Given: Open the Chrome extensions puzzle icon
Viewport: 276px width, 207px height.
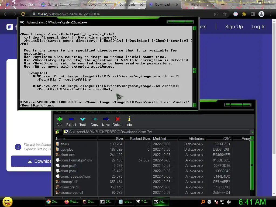Looking at the screenshot, I should 244,14.
